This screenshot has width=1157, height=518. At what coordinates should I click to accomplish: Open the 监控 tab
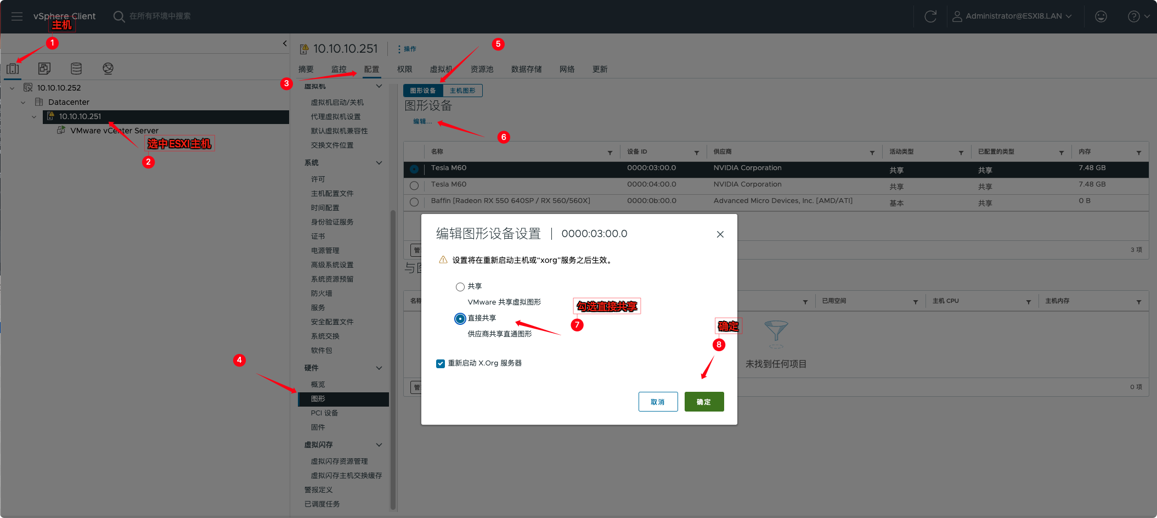click(339, 69)
